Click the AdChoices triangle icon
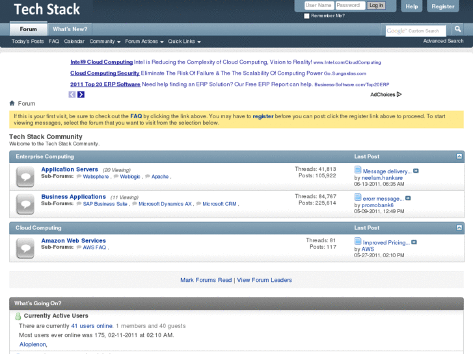Screen dimensions: 473x354 coord(399,94)
